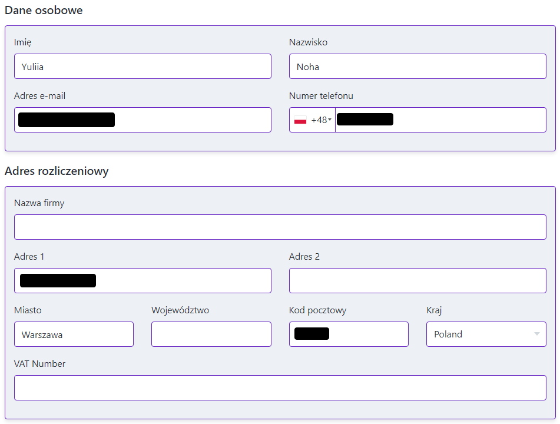Click the Polish flag icon in phone field
The width and height of the screenshot is (560, 424).
tap(300, 120)
